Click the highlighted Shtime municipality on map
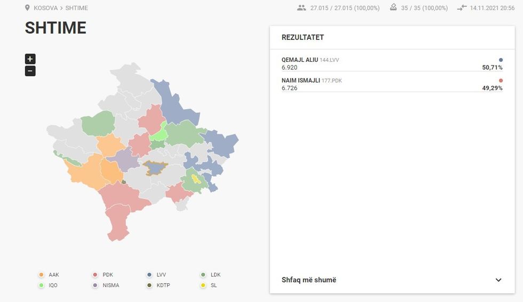523x302 pixels. tap(155, 168)
